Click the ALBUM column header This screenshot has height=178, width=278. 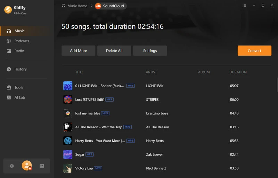click(x=204, y=72)
